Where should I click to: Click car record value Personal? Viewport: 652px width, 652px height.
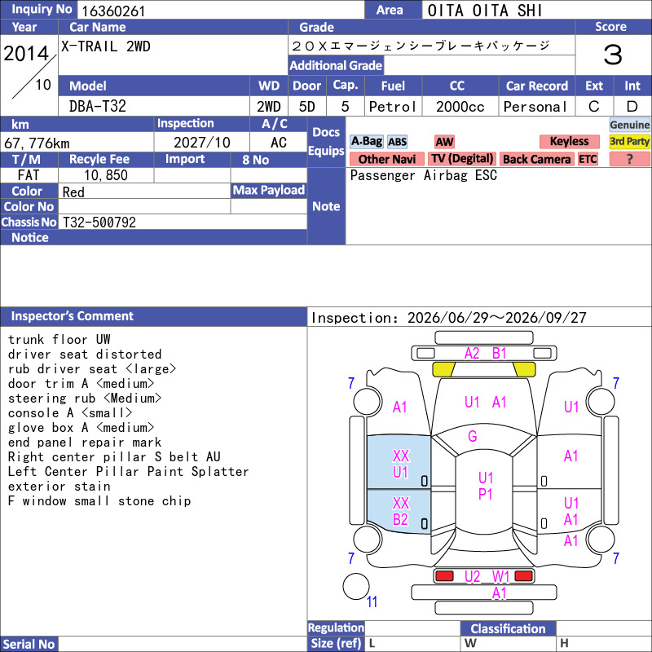[535, 107]
